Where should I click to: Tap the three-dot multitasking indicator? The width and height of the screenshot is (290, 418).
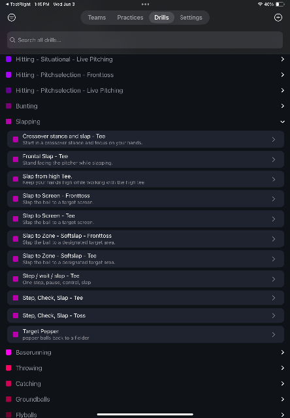145,5
